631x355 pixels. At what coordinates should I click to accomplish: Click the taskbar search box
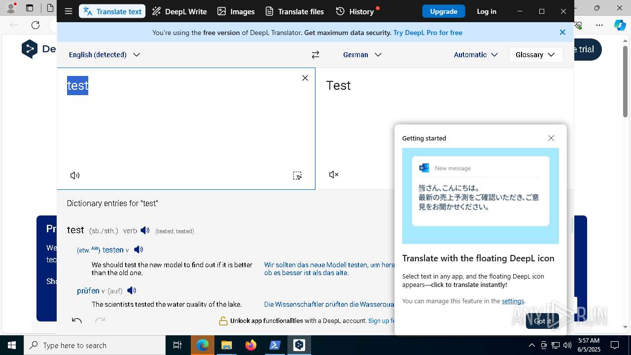tap(95, 345)
